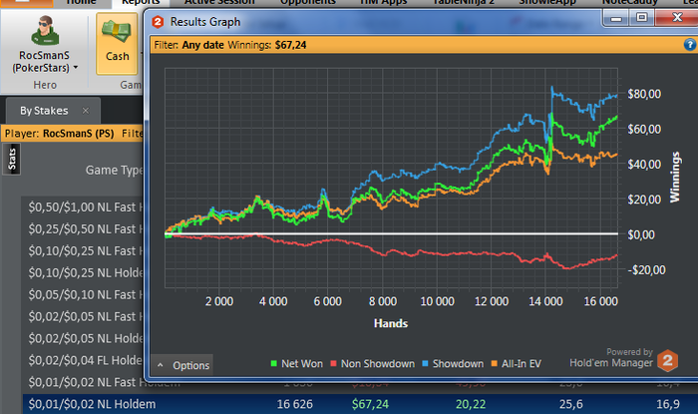Click the Winnings axis title
Image resolution: width=698 pixels, height=414 pixels.
(x=675, y=177)
